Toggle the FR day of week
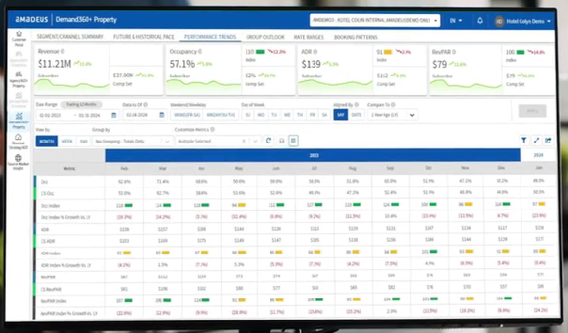The image size is (568, 333). point(312,115)
